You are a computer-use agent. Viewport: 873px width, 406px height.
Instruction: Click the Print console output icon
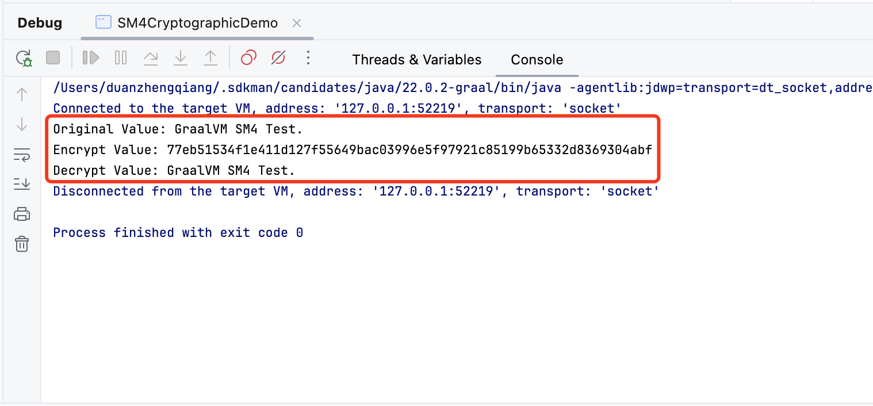(22, 214)
